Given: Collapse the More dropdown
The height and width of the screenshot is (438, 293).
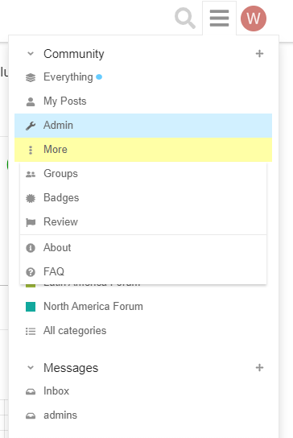Looking at the screenshot, I should click(143, 150).
